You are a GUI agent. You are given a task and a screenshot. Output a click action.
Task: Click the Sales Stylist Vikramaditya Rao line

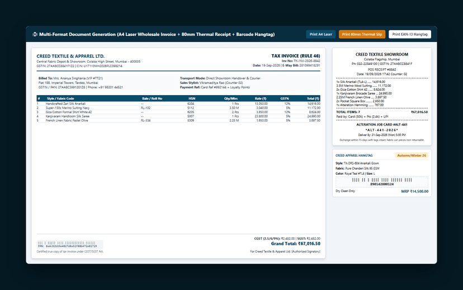pyautogui.click(x=211, y=83)
